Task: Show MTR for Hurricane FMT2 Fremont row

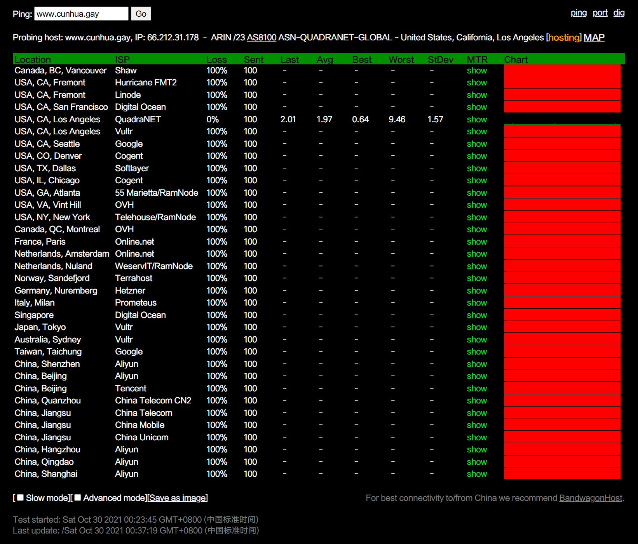Action: [477, 82]
